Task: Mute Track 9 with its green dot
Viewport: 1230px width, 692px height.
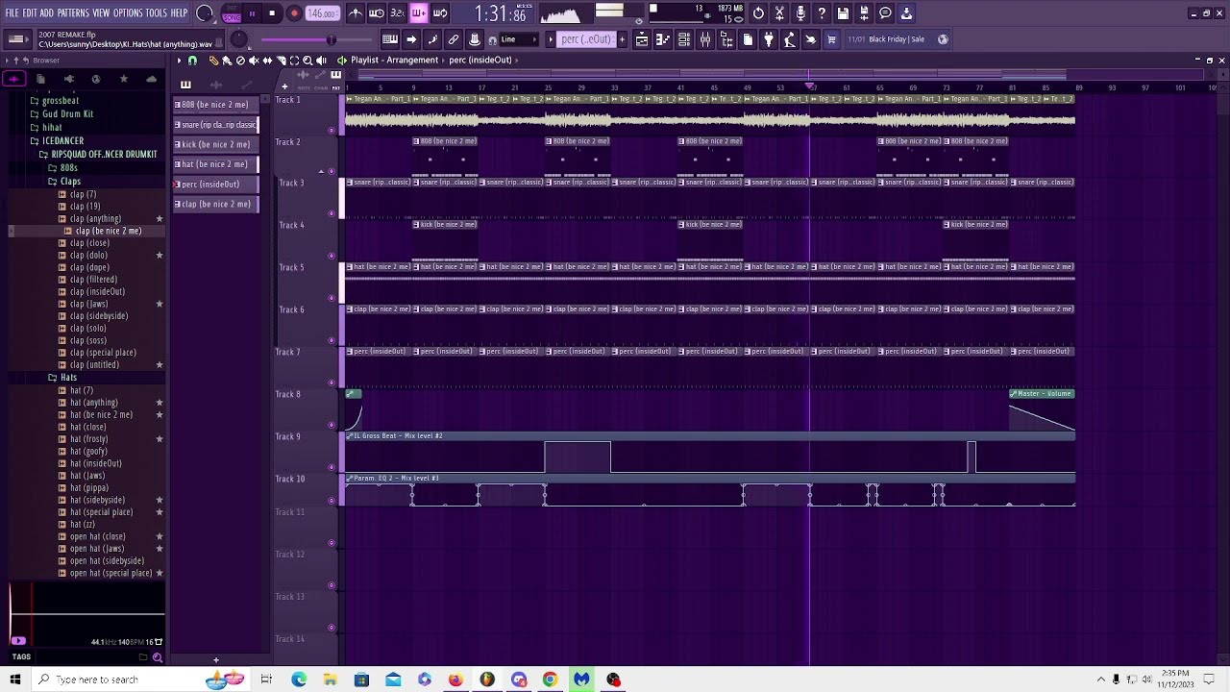Action: click(x=332, y=467)
